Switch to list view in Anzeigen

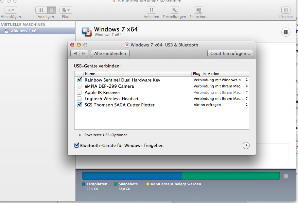tap(51, 10)
